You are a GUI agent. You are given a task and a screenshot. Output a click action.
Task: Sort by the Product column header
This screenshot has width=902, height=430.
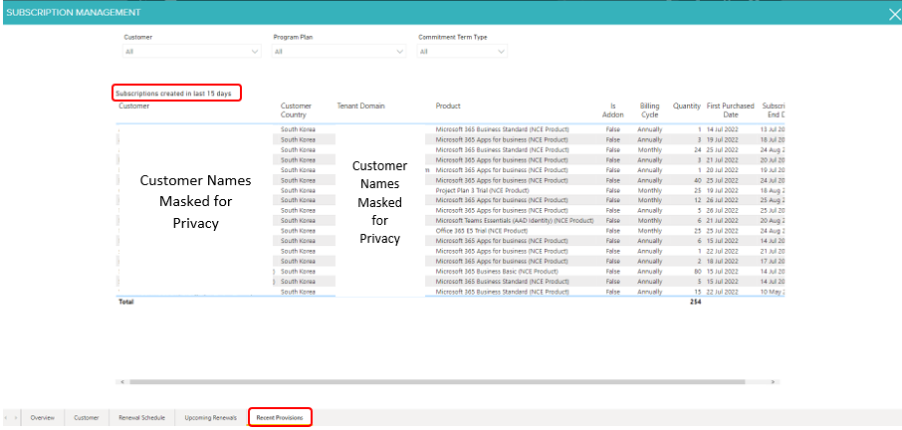pyautogui.click(x=448, y=106)
